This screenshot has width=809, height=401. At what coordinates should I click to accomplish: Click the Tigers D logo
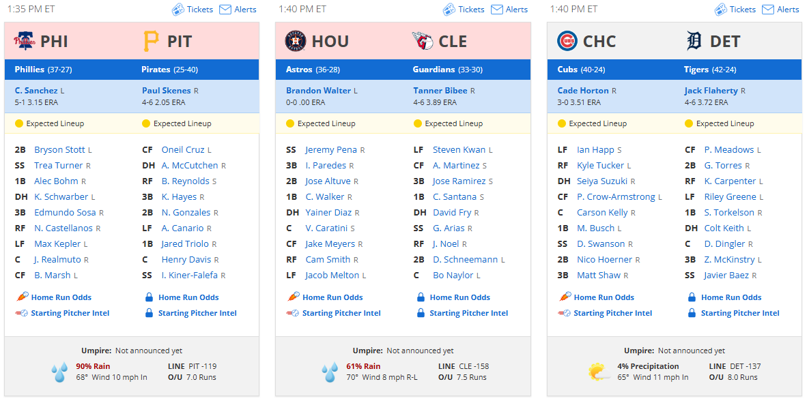[x=694, y=41]
